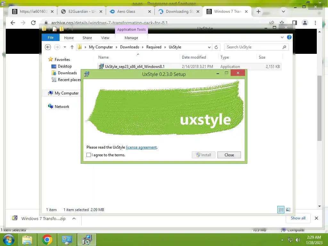Image resolution: width=328 pixels, height=246 pixels.
Task: Sort by Type column header
Action: click(225, 57)
